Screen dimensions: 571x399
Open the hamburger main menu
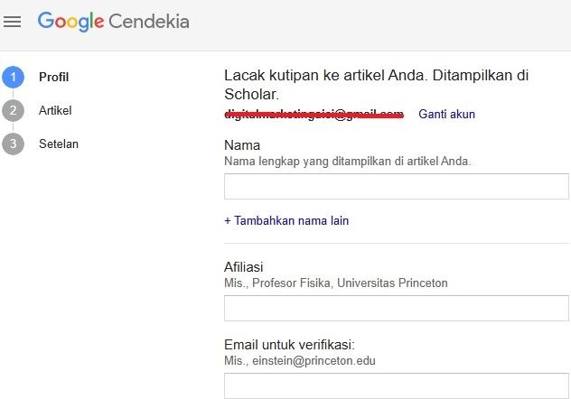[13, 22]
